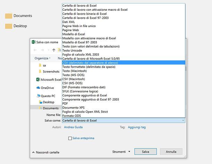Click the back arrow navigation icon
212x164 pixels.
(x=35, y=50)
